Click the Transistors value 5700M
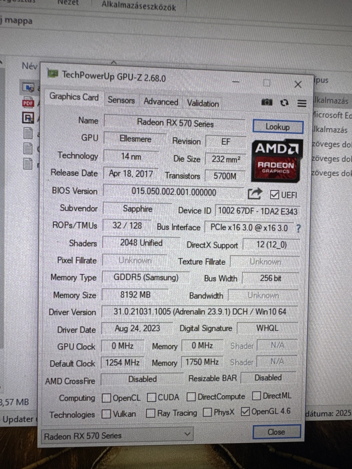Screen dimensions: 352x469 click(225, 176)
